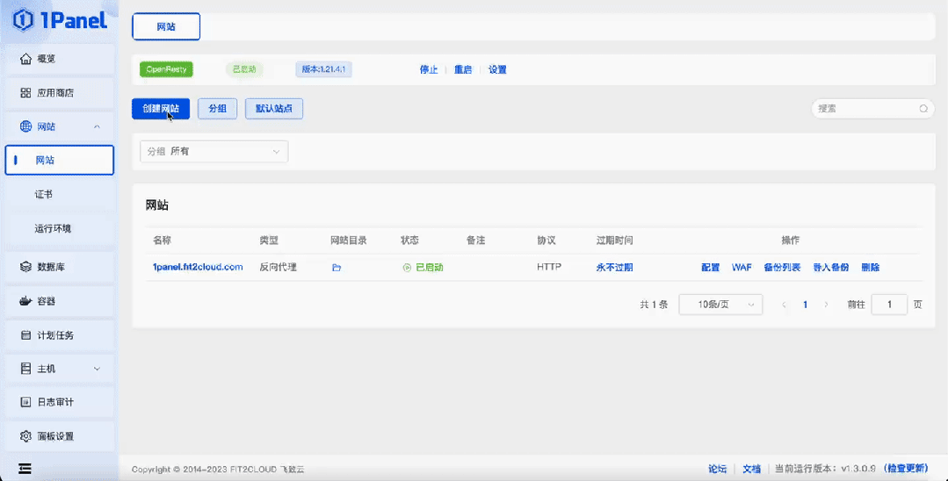Open the website directory folder icon

click(x=337, y=267)
